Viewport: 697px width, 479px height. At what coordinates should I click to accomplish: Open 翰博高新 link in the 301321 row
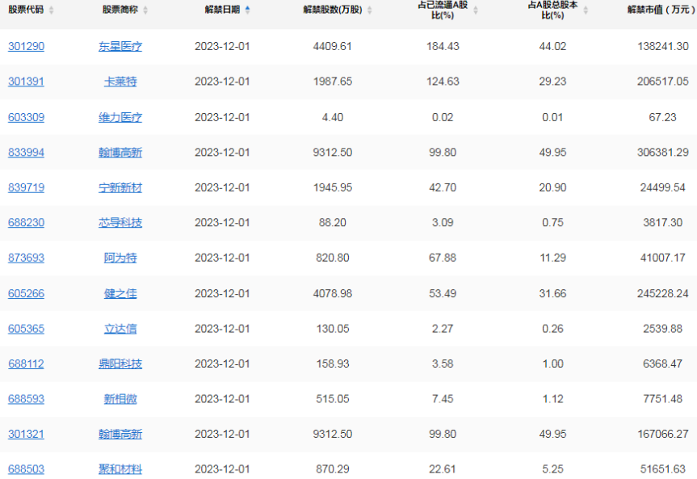120,434
